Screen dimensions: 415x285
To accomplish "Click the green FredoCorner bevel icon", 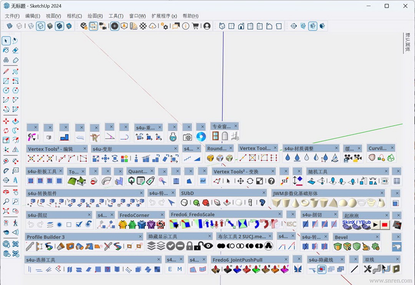I will 132,225.
